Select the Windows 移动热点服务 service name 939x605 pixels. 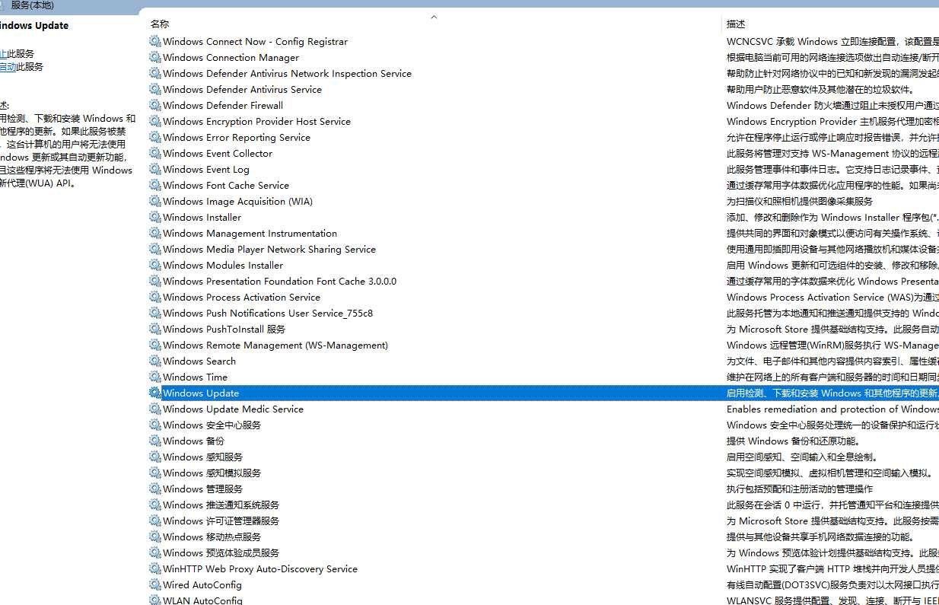click(212, 537)
